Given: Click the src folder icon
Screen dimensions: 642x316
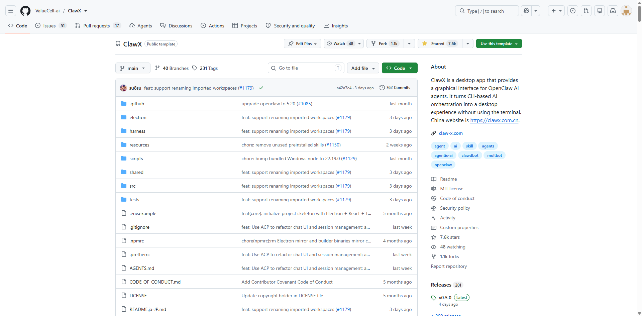Looking at the screenshot, I should pos(124,186).
